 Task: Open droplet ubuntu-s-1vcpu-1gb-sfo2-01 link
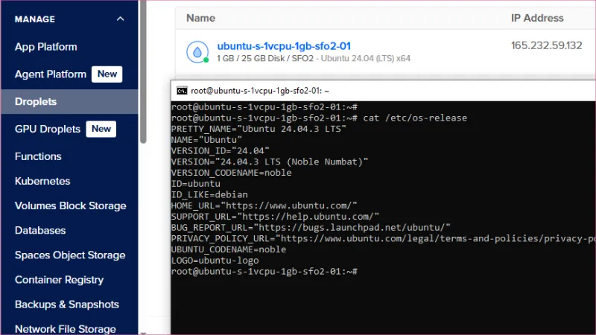click(x=284, y=46)
